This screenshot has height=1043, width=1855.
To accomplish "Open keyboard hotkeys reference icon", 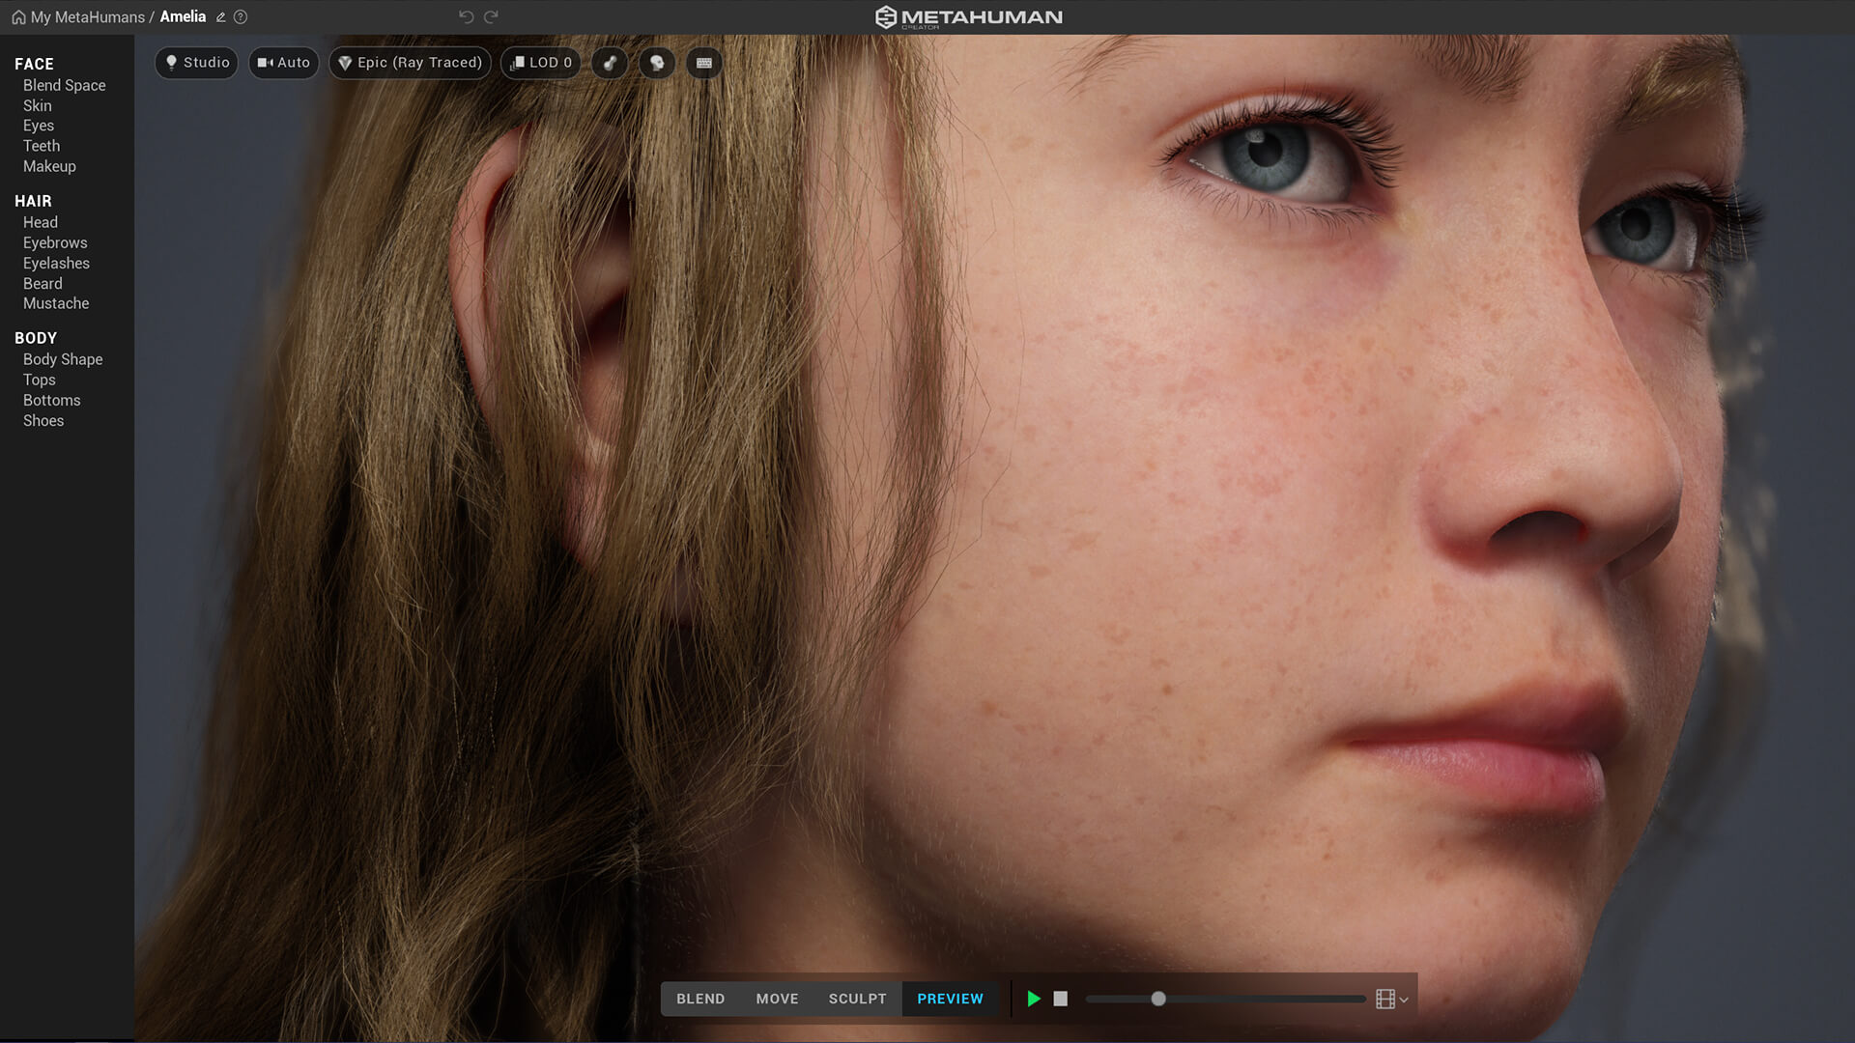I will (x=704, y=63).
